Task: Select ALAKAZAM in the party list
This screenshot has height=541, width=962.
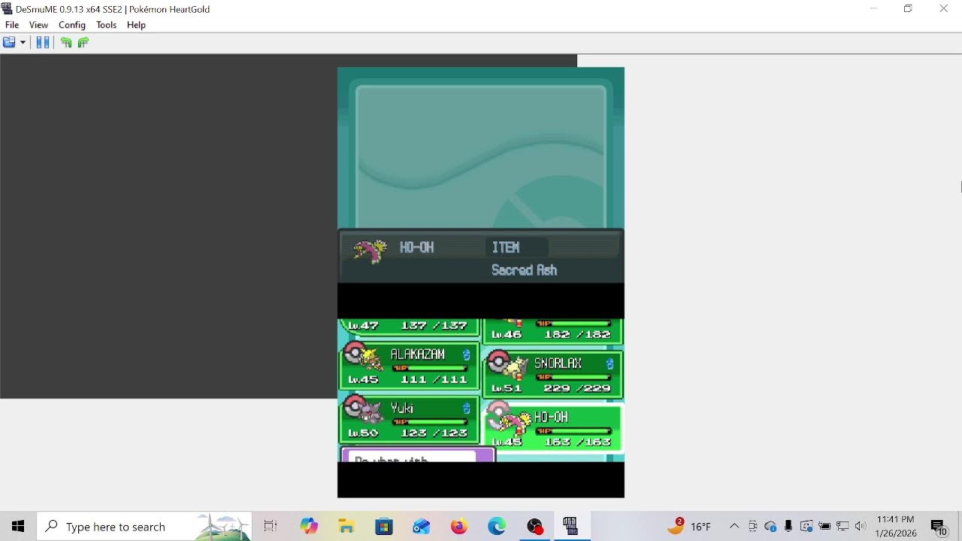Action: (x=410, y=365)
